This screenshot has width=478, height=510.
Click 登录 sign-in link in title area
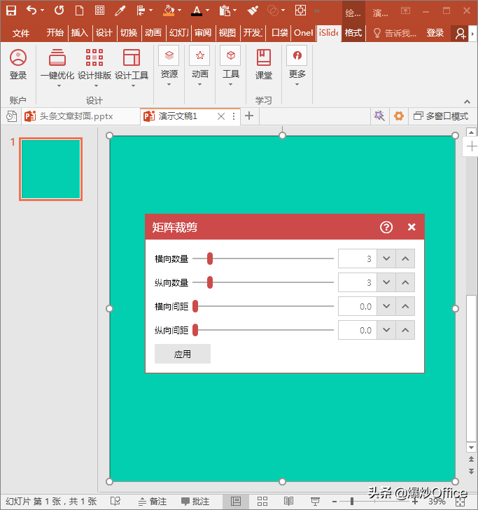435,33
